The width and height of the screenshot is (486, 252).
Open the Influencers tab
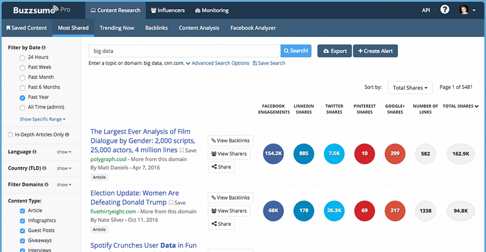[x=168, y=10]
